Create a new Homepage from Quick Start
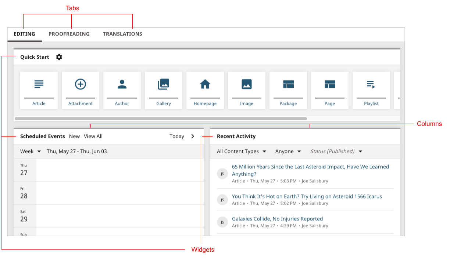The image size is (450, 259). click(x=205, y=90)
